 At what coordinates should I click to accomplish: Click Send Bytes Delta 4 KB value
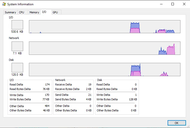tap(89, 99)
